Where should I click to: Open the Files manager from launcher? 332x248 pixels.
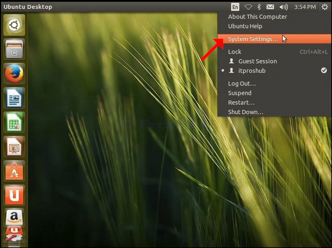tap(14, 49)
